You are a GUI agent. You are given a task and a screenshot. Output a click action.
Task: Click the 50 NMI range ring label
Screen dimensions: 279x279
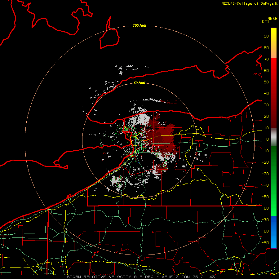(139, 83)
